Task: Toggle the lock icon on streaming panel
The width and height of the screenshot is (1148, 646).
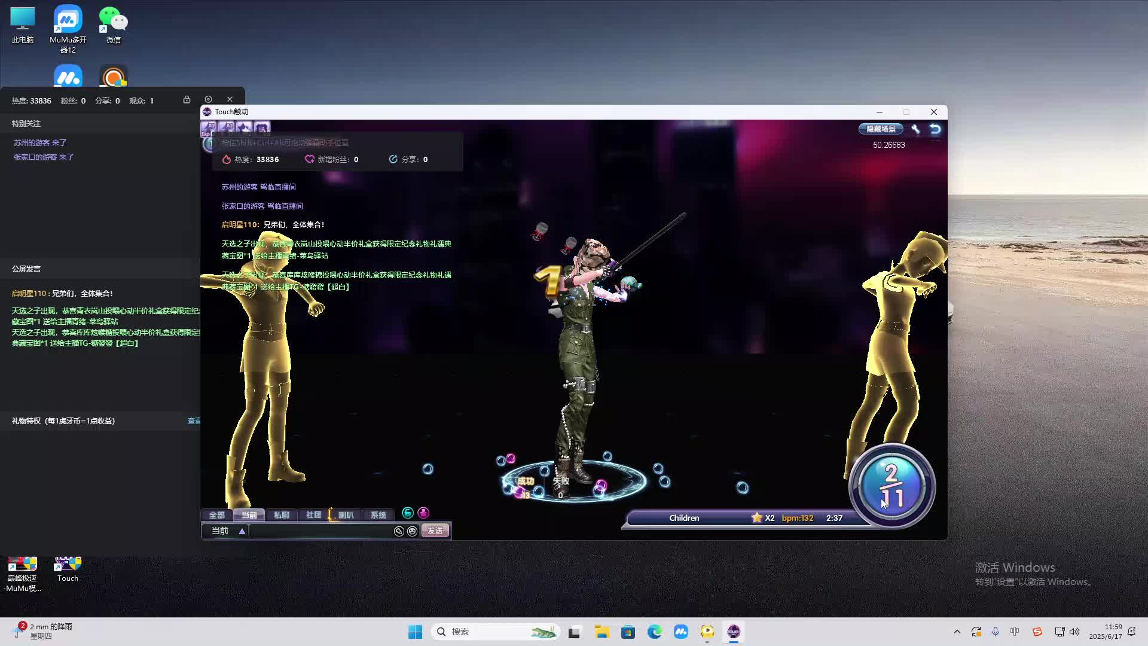Action: (x=187, y=99)
